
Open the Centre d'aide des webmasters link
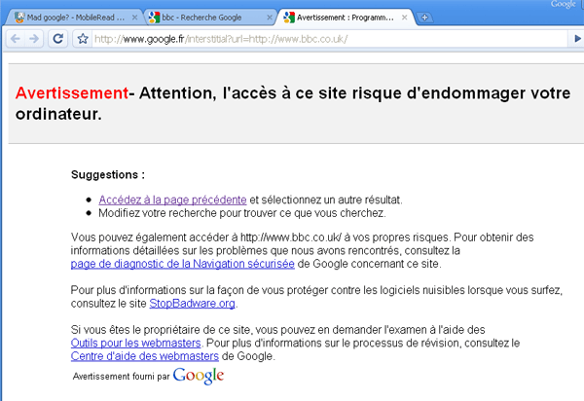[x=144, y=356]
